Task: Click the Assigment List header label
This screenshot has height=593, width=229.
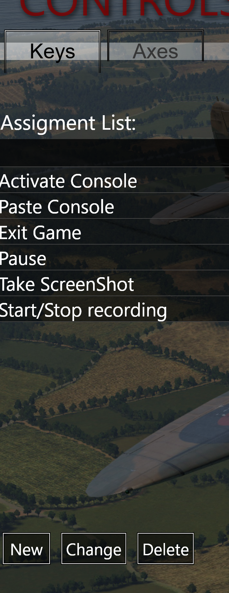Action: pyautogui.click(x=68, y=123)
